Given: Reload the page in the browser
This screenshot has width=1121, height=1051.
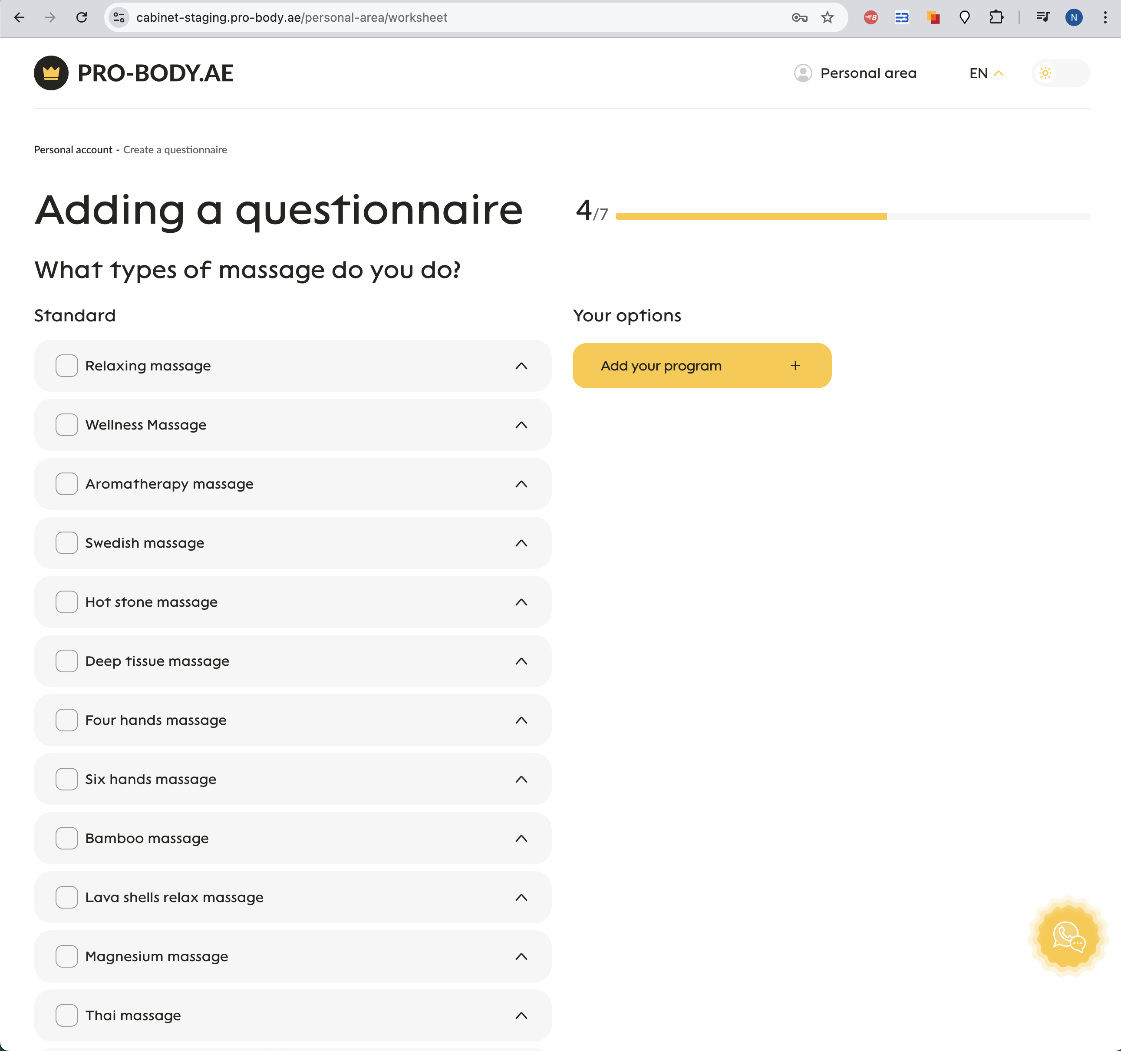Looking at the screenshot, I should point(82,17).
